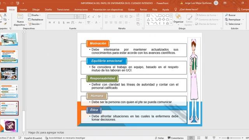Toggle strikethrough abc button

pyautogui.click(x=68, y=23)
